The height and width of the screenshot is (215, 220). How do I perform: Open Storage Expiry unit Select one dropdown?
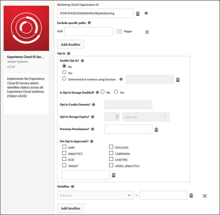(146, 117)
